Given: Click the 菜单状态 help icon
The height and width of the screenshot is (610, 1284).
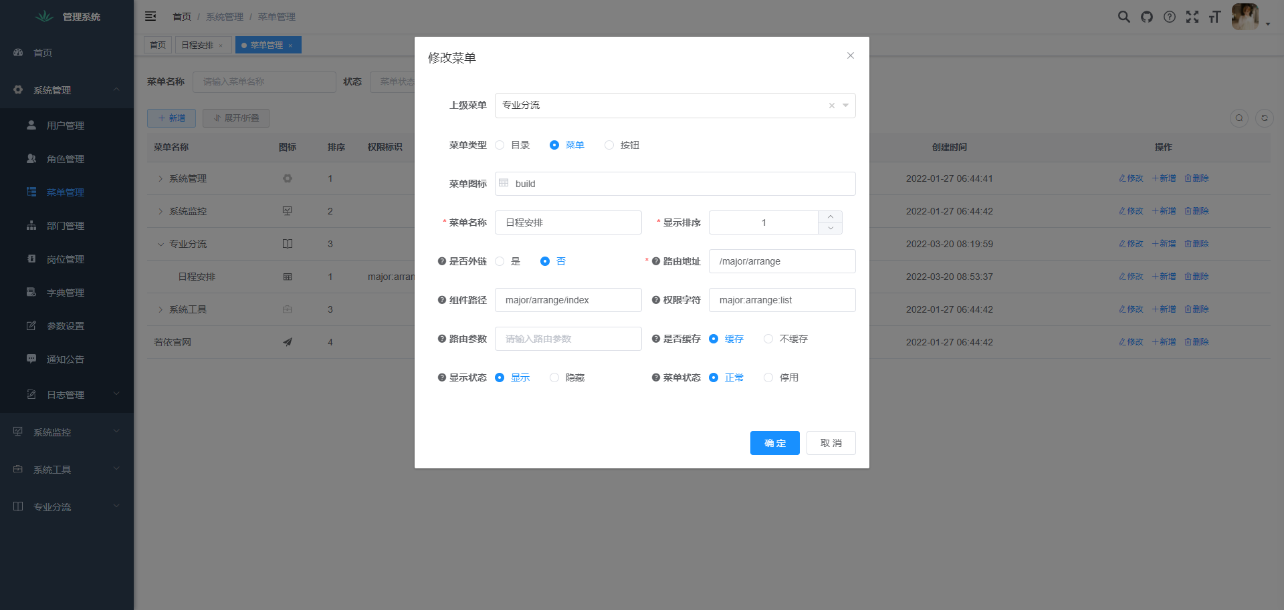Looking at the screenshot, I should pos(656,377).
